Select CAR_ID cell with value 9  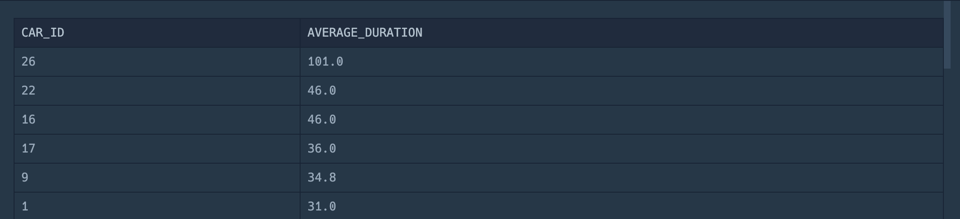(x=157, y=178)
